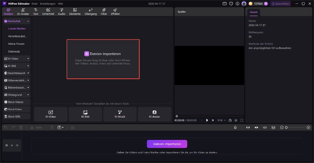This screenshot has width=314, height=163.
Task: Toggle track visibility eye icon
Action: 12,145
